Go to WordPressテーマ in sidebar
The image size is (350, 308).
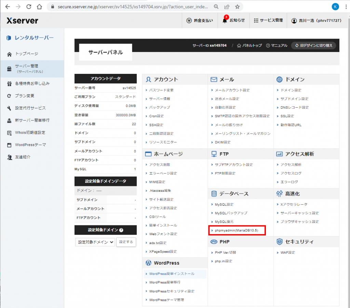click(30, 145)
